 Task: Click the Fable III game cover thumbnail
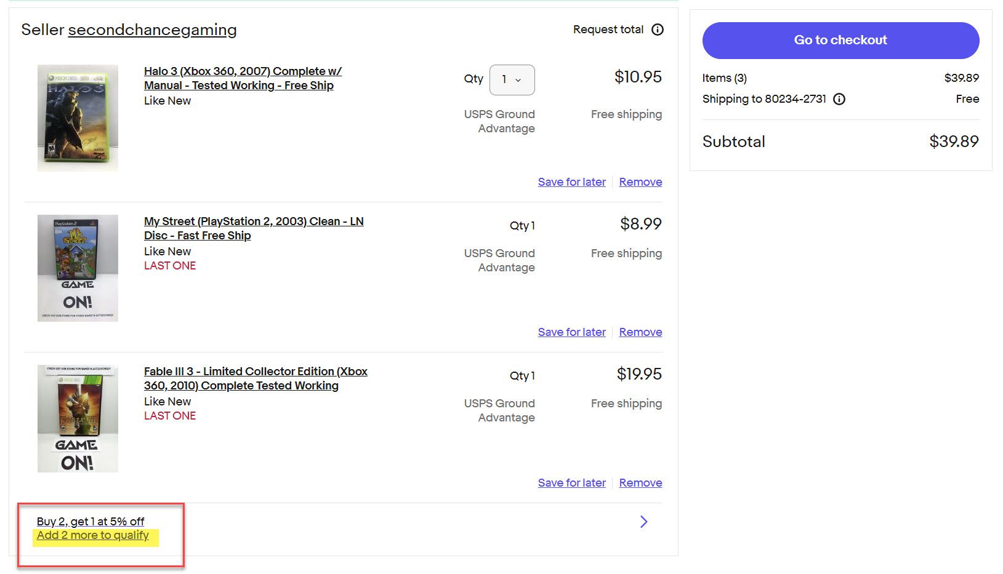coord(78,418)
